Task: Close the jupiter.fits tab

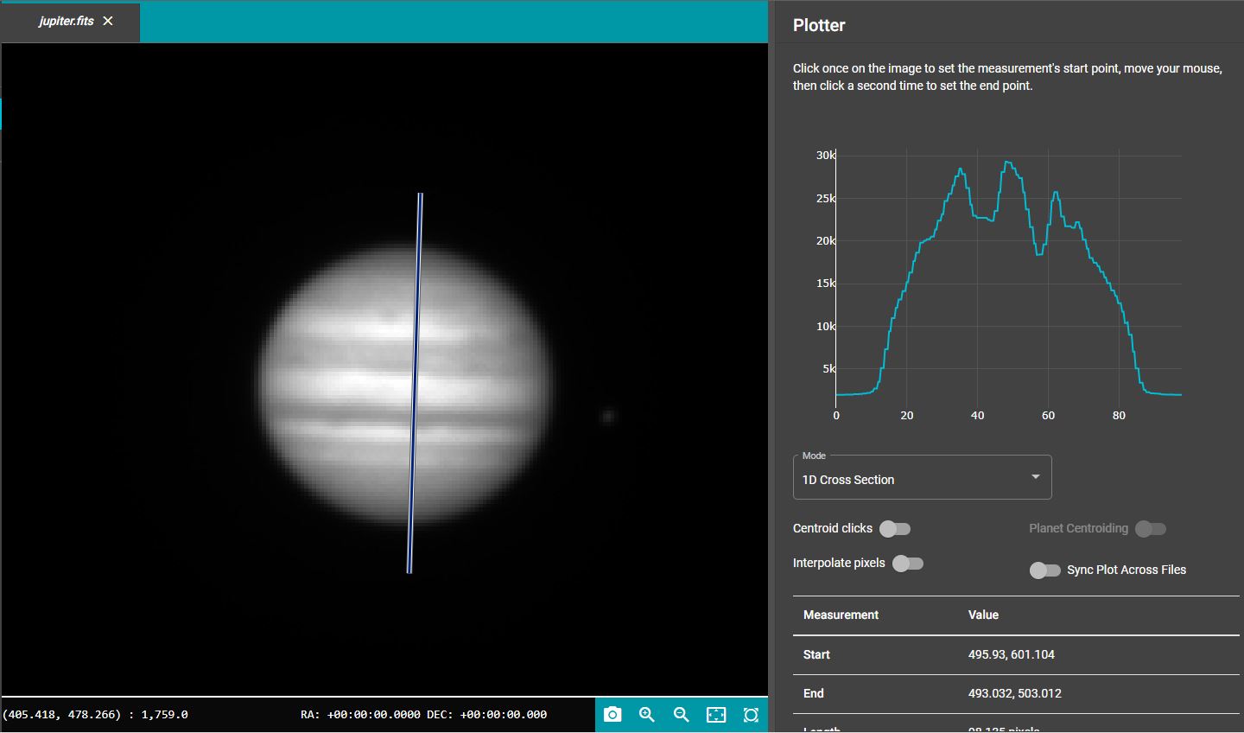Action: 108,21
